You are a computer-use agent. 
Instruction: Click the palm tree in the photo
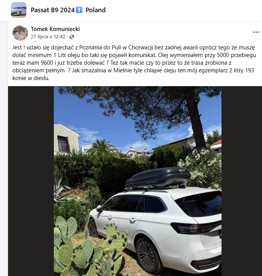(x=104, y=147)
